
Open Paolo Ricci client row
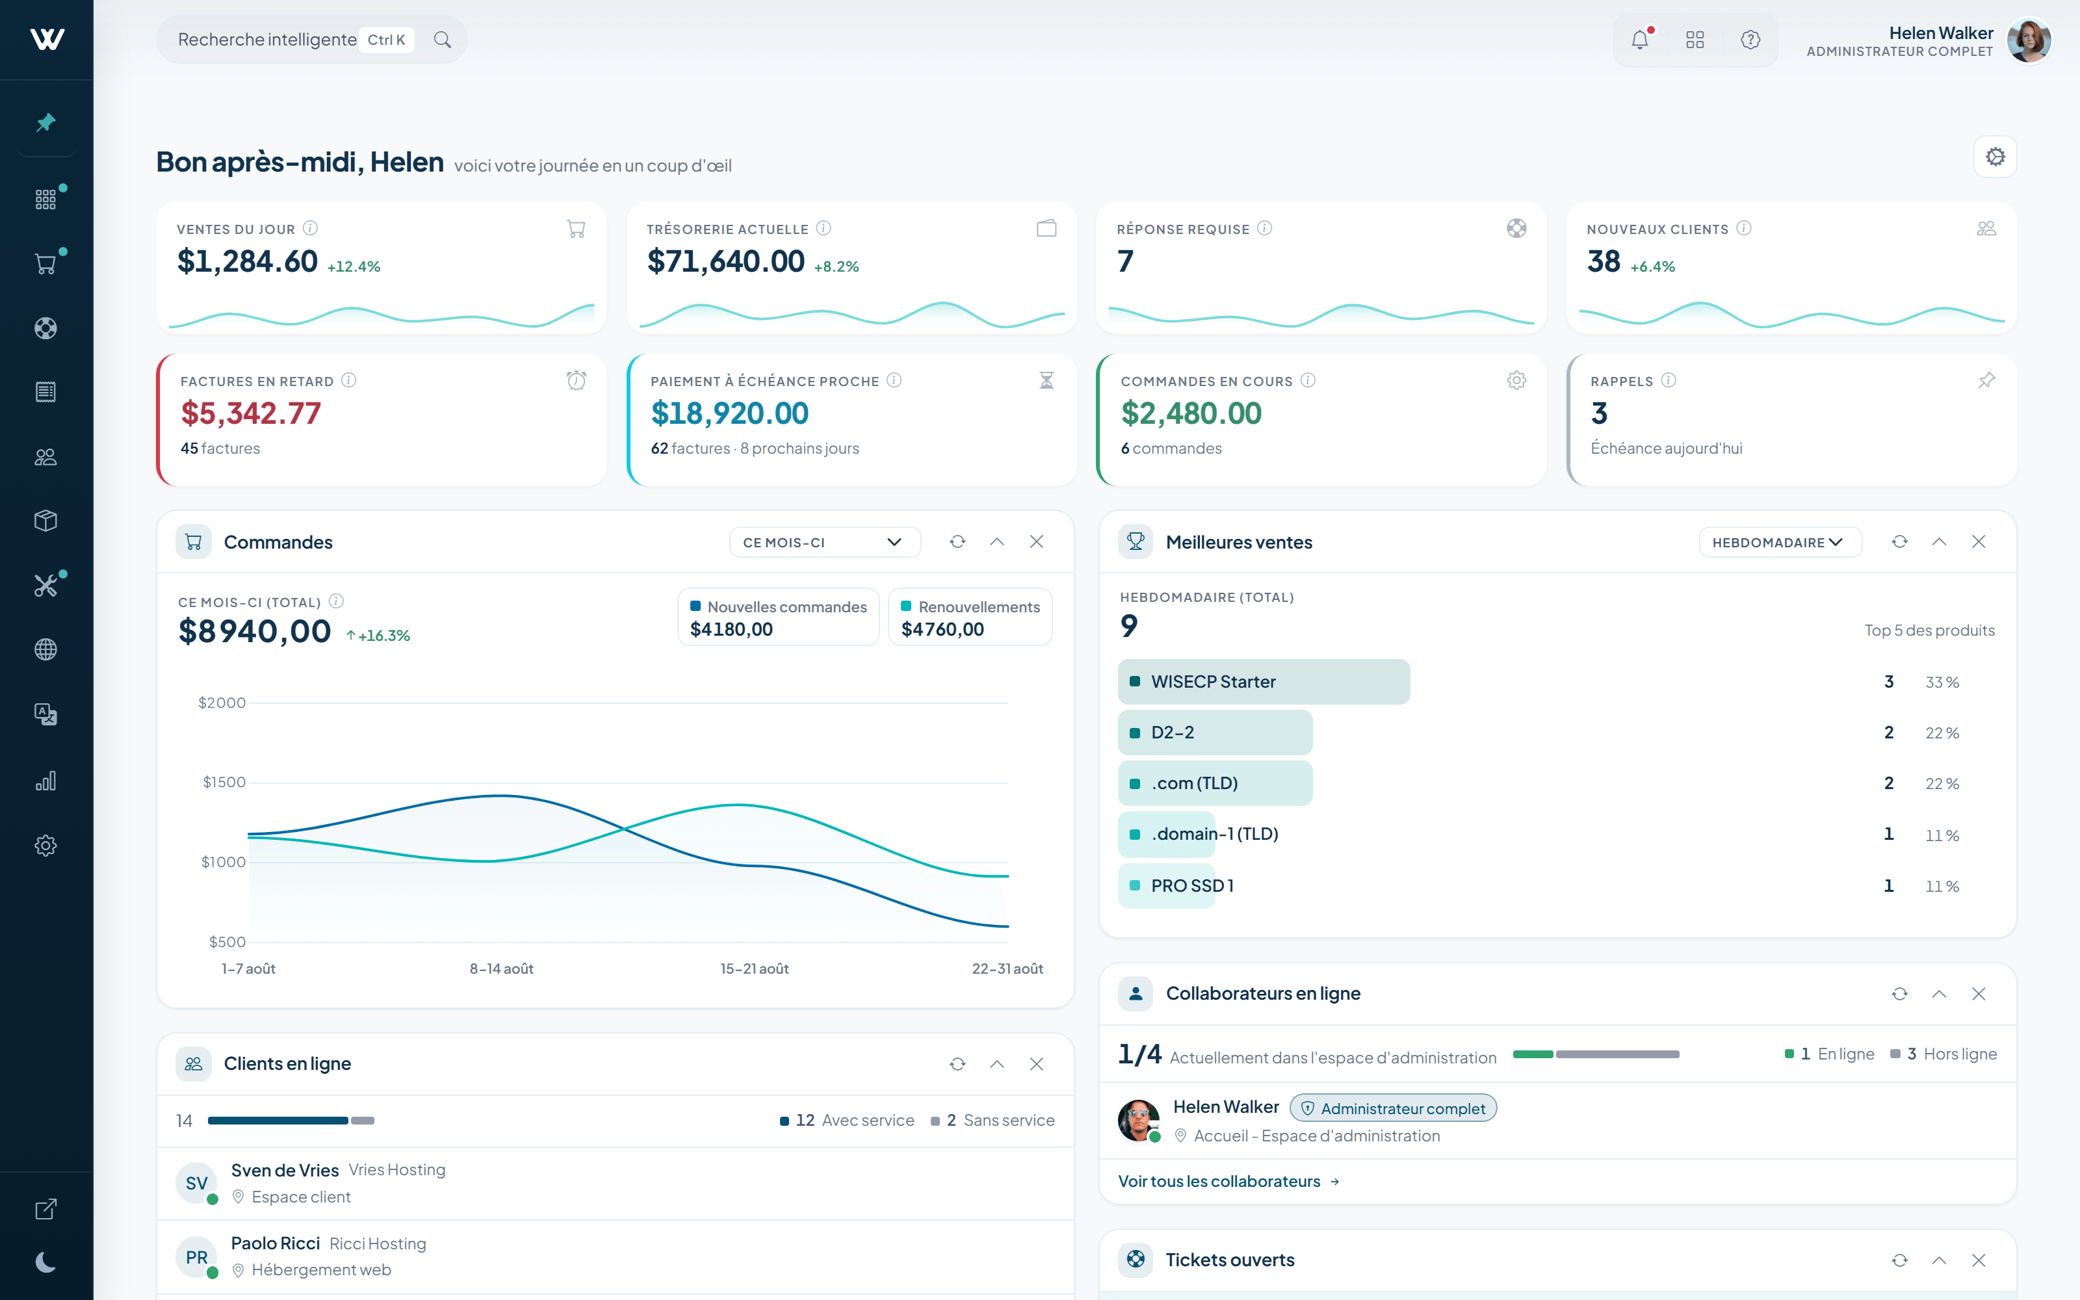click(616, 1257)
